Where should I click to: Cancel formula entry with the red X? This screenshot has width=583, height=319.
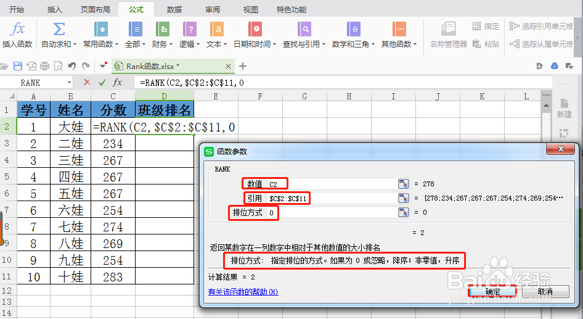point(87,82)
